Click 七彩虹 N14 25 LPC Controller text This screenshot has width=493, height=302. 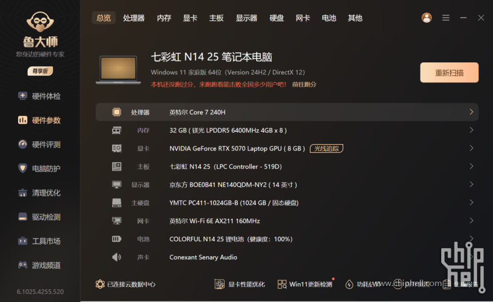(226, 166)
